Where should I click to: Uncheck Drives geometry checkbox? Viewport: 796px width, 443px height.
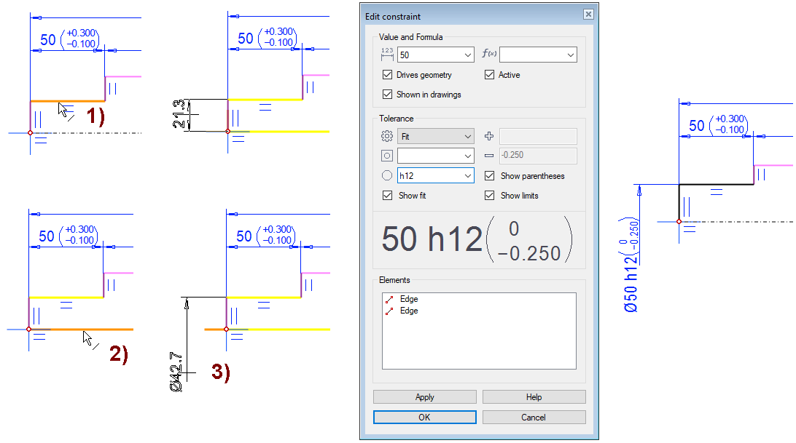[387, 75]
